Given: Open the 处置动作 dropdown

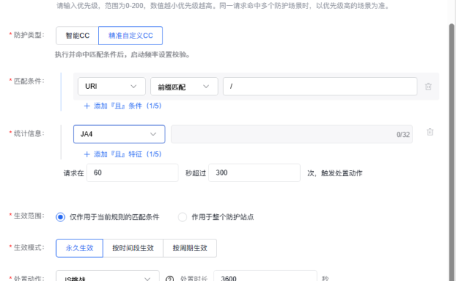Looking at the screenshot, I should coord(108,277).
